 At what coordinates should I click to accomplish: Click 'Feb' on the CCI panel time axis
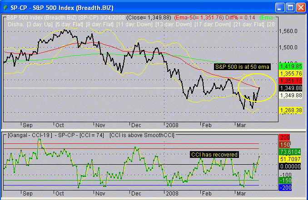coord(207,194)
